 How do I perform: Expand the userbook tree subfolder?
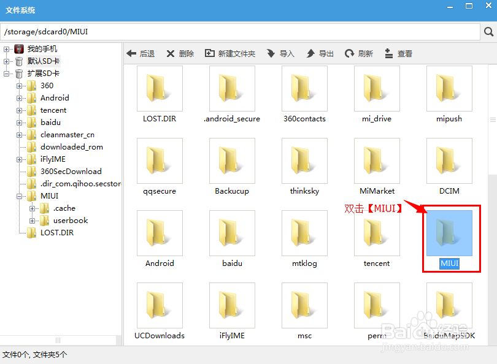coord(32,221)
